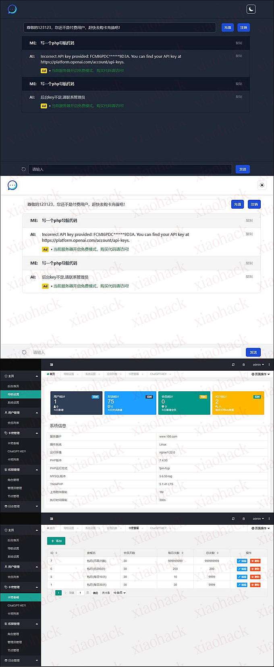This screenshot has height=667, width=274.
Task: Open admin user dropdown in dashboard panel
Action: coord(258,365)
